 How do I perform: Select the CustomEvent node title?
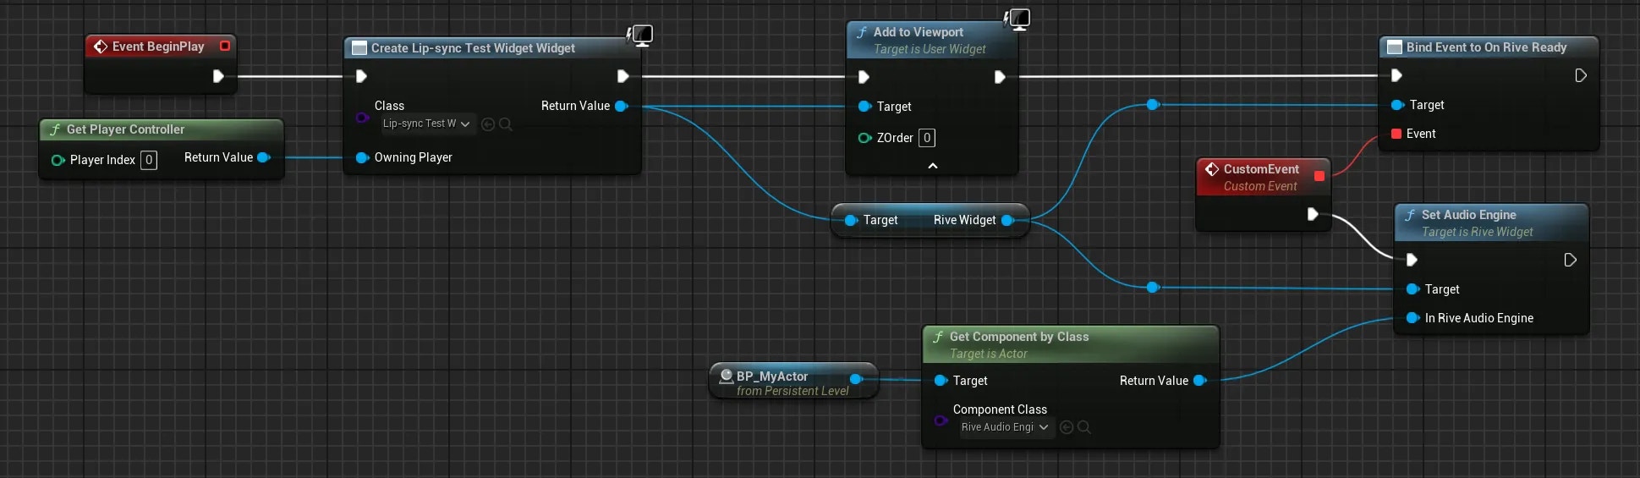[x=1261, y=169]
